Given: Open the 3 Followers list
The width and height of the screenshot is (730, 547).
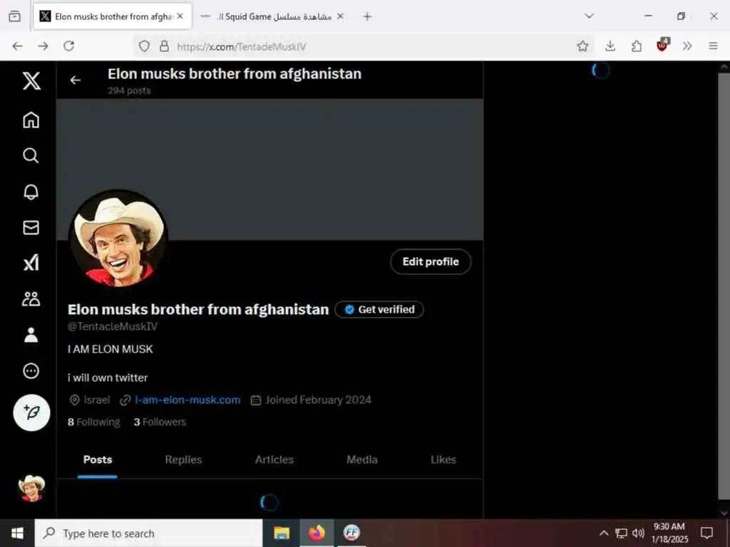Looking at the screenshot, I should coord(160,422).
